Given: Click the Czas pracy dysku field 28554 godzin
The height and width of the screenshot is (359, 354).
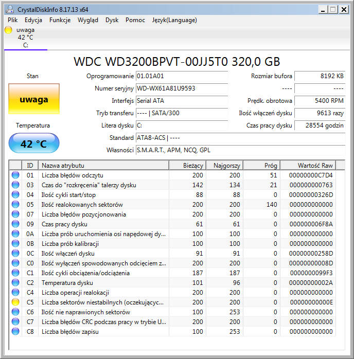Looking at the screenshot, I should (x=320, y=125).
